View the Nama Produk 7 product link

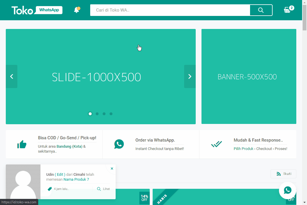pyautogui.click(x=76, y=179)
